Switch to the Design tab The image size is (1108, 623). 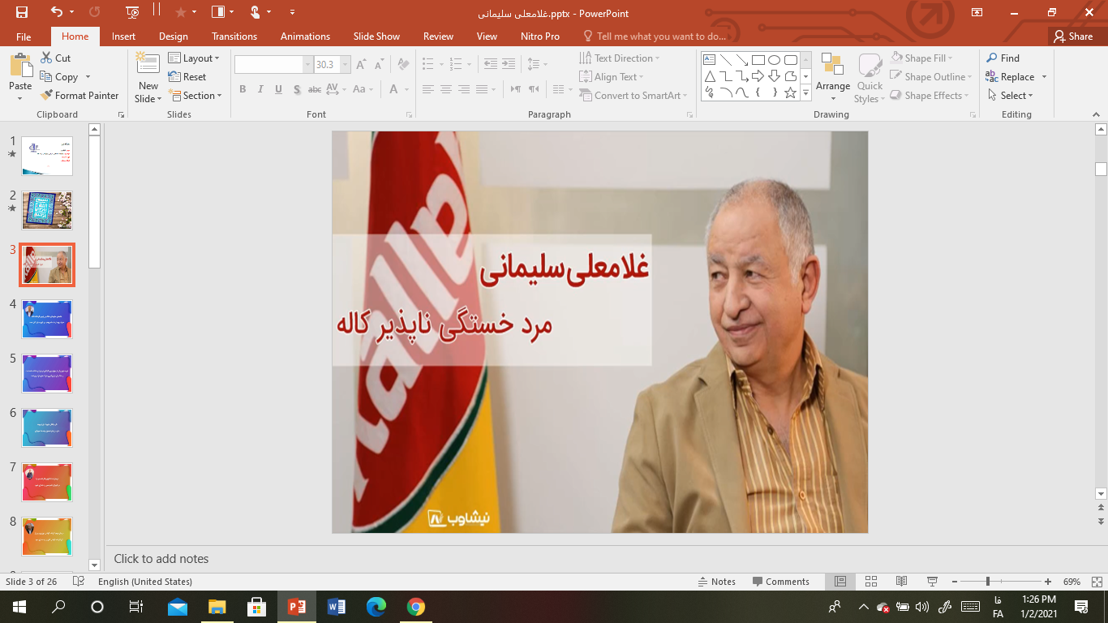point(173,37)
